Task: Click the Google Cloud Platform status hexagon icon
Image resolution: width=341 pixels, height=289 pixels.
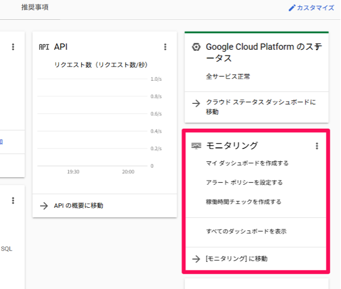Action: coord(196,47)
